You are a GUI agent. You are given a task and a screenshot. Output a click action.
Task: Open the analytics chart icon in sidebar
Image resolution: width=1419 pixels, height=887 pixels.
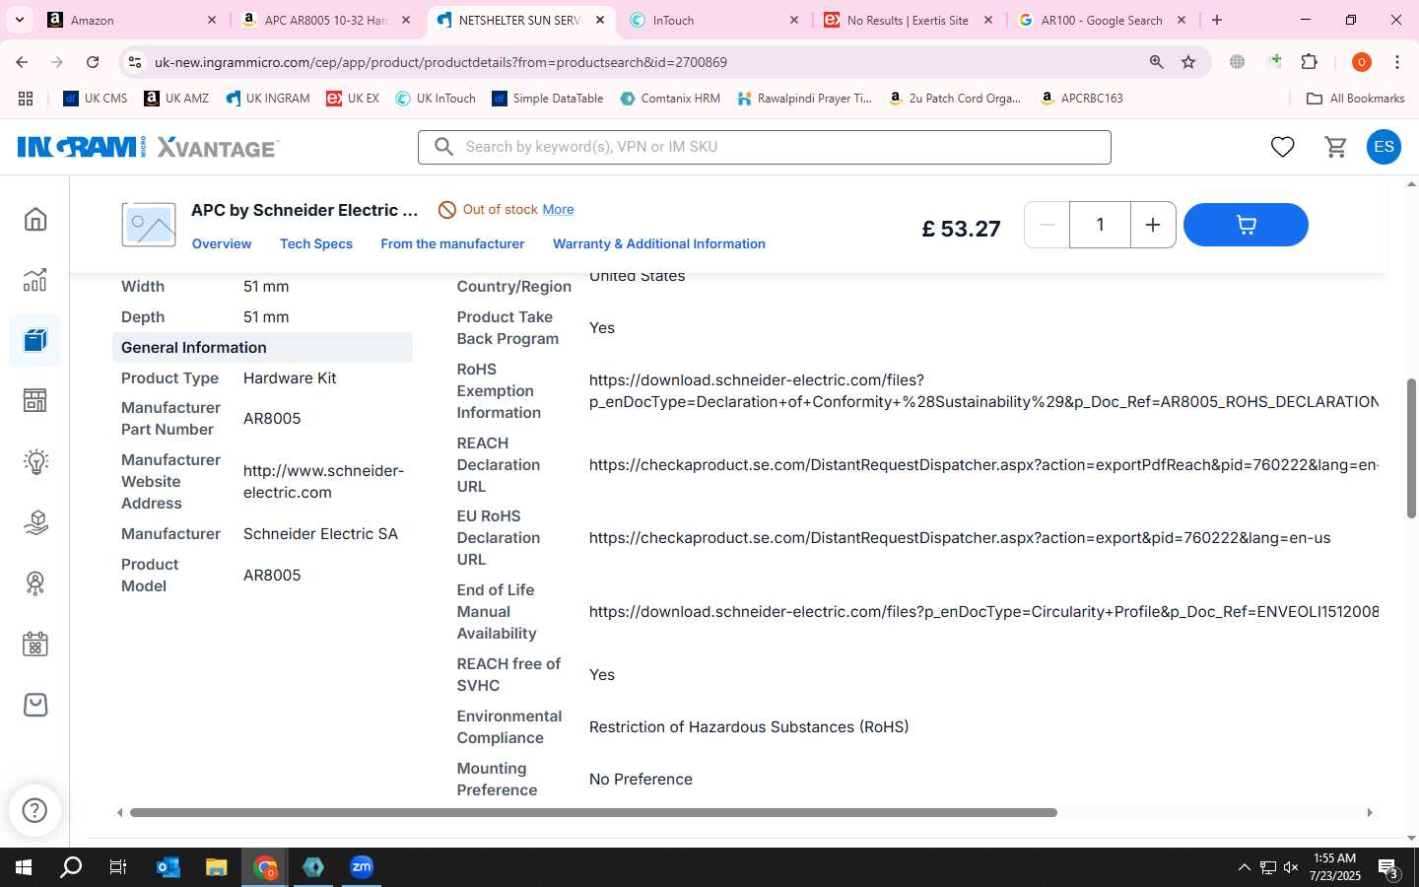tap(35, 280)
